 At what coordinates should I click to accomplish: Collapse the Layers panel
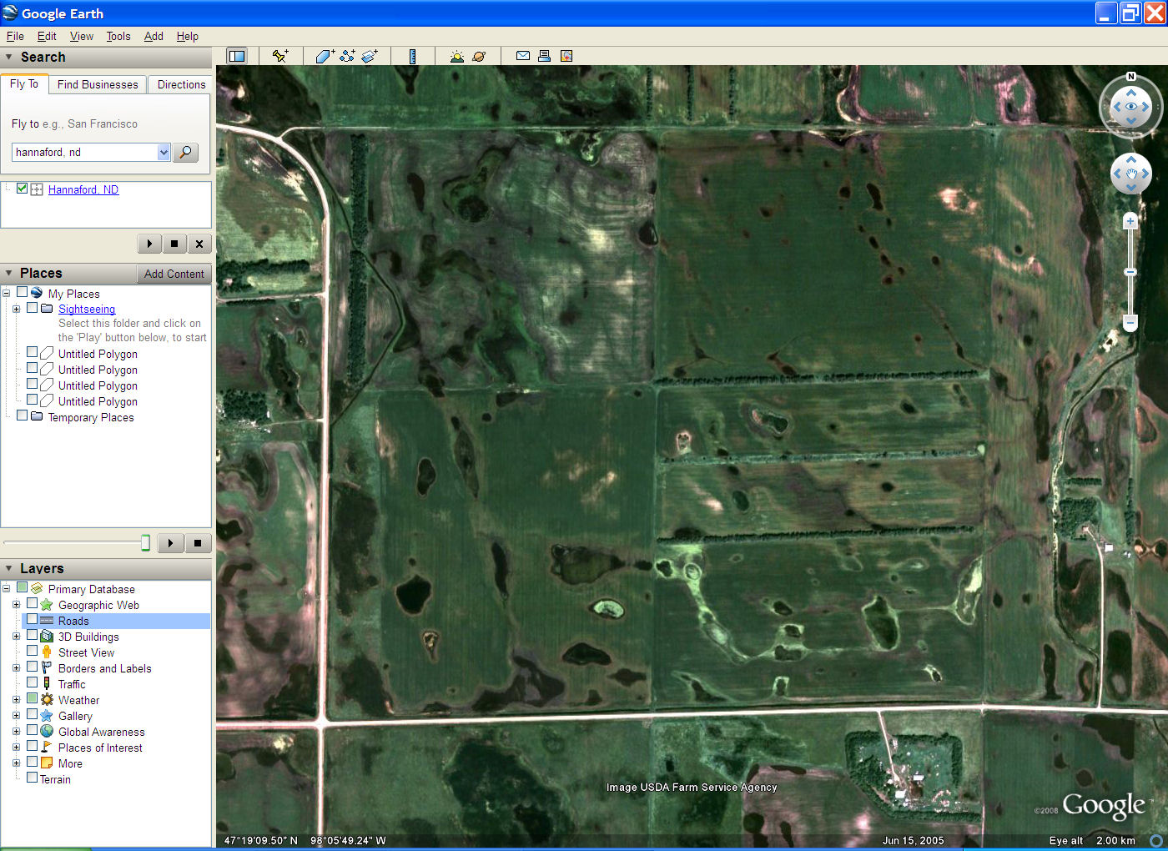coord(9,569)
